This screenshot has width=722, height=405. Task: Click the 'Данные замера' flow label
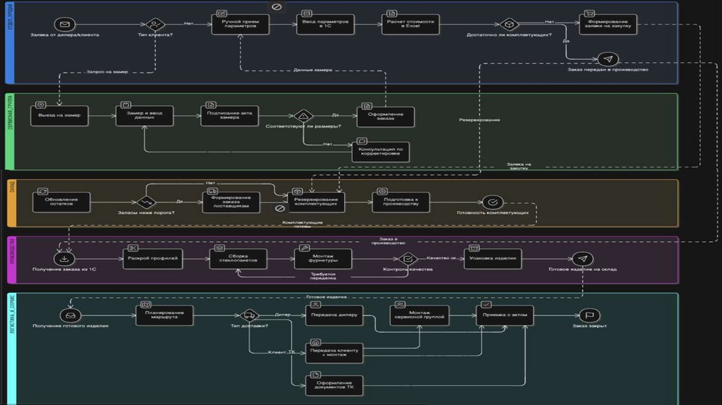click(x=312, y=70)
